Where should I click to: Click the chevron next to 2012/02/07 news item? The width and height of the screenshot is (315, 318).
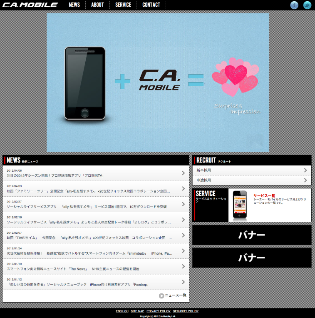pos(184,235)
